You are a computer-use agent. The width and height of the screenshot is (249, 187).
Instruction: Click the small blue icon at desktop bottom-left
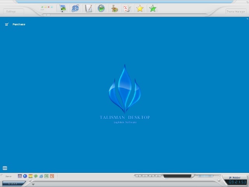coord(5,168)
